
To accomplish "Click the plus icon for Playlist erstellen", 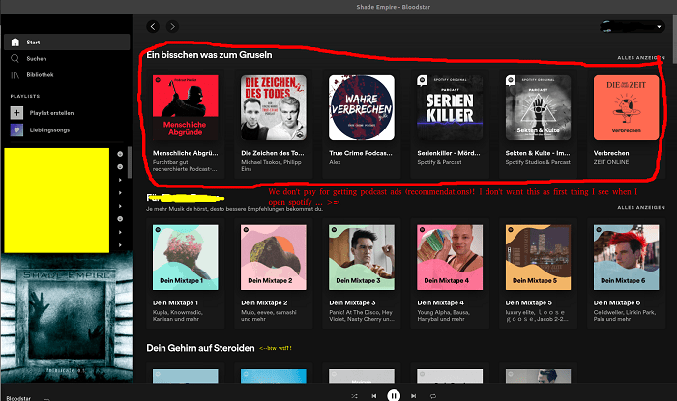I will point(16,113).
